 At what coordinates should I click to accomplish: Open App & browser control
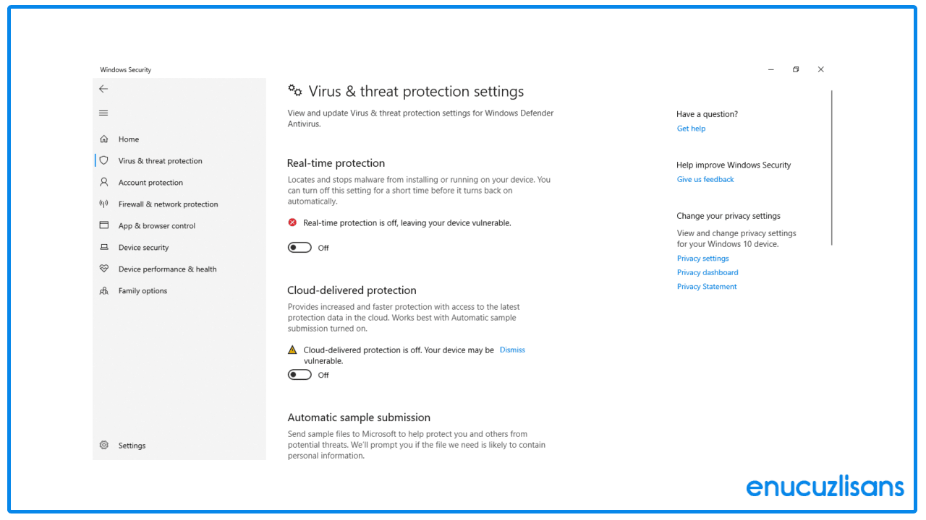point(104,225)
